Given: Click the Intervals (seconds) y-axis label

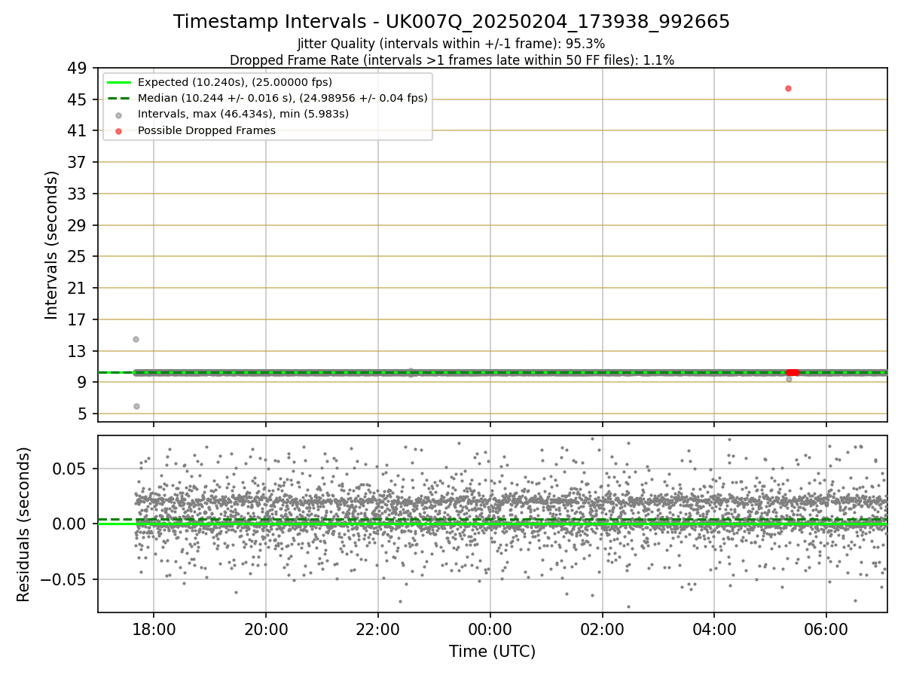Looking at the screenshot, I should [51, 245].
